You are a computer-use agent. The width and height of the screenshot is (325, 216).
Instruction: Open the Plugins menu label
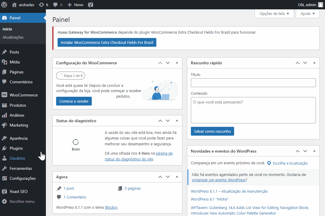coord(16,148)
